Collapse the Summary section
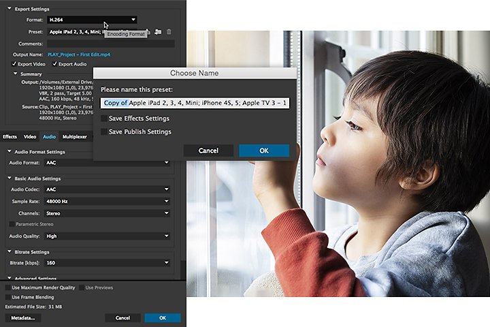490x327 pixels. click(15, 74)
